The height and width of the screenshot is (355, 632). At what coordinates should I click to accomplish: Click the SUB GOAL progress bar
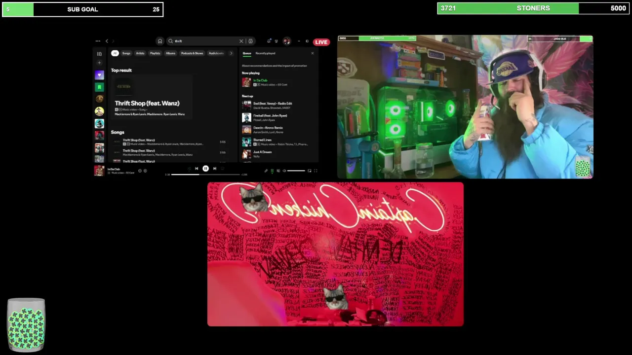(82, 9)
